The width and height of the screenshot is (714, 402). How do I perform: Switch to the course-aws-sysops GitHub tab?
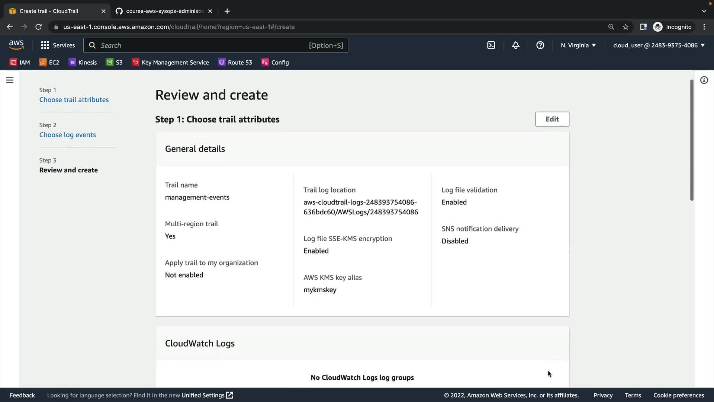pos(164,11)
